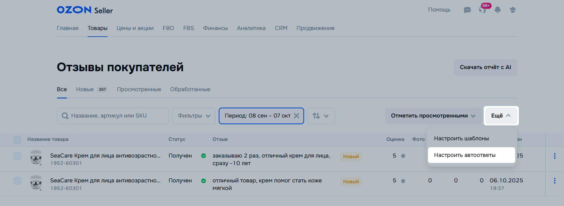Open the profile avatar icon

[513, 10]
